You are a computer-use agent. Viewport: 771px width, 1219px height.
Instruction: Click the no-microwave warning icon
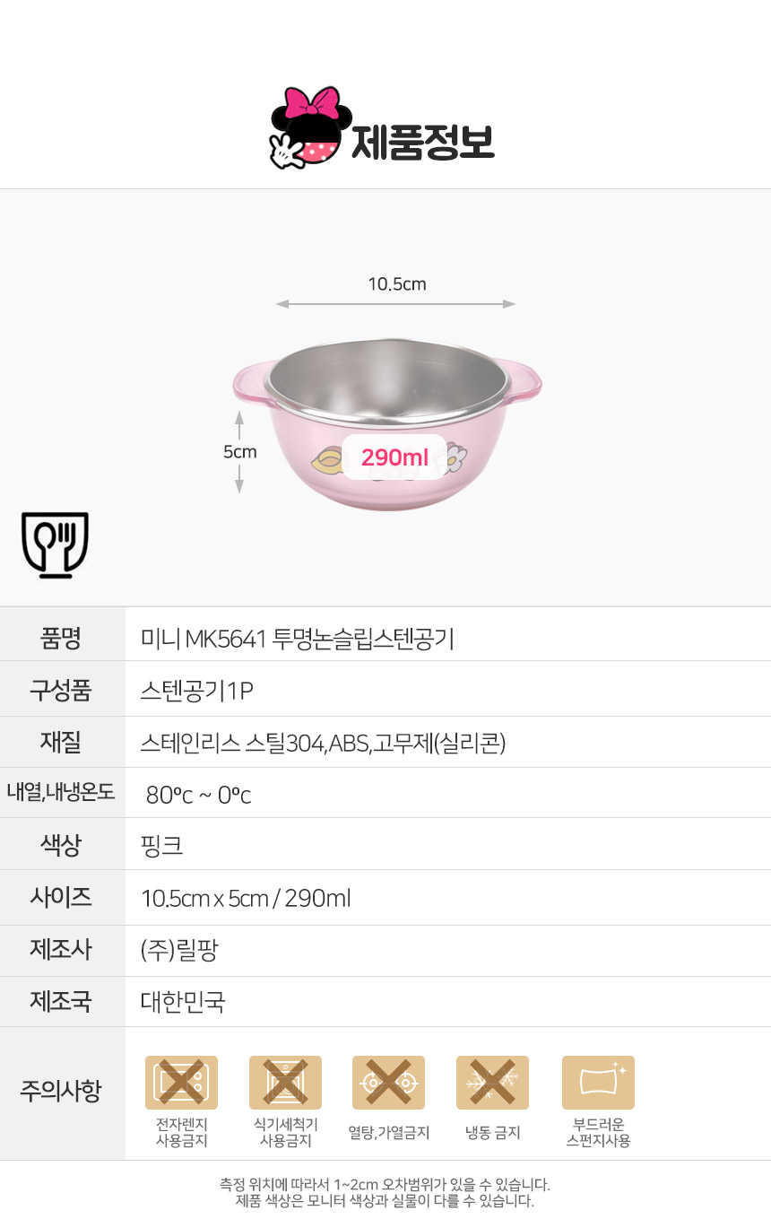pos(181,1083)
